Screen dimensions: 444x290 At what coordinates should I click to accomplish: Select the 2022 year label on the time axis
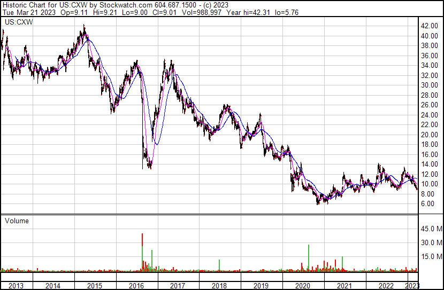click(386, 286)
